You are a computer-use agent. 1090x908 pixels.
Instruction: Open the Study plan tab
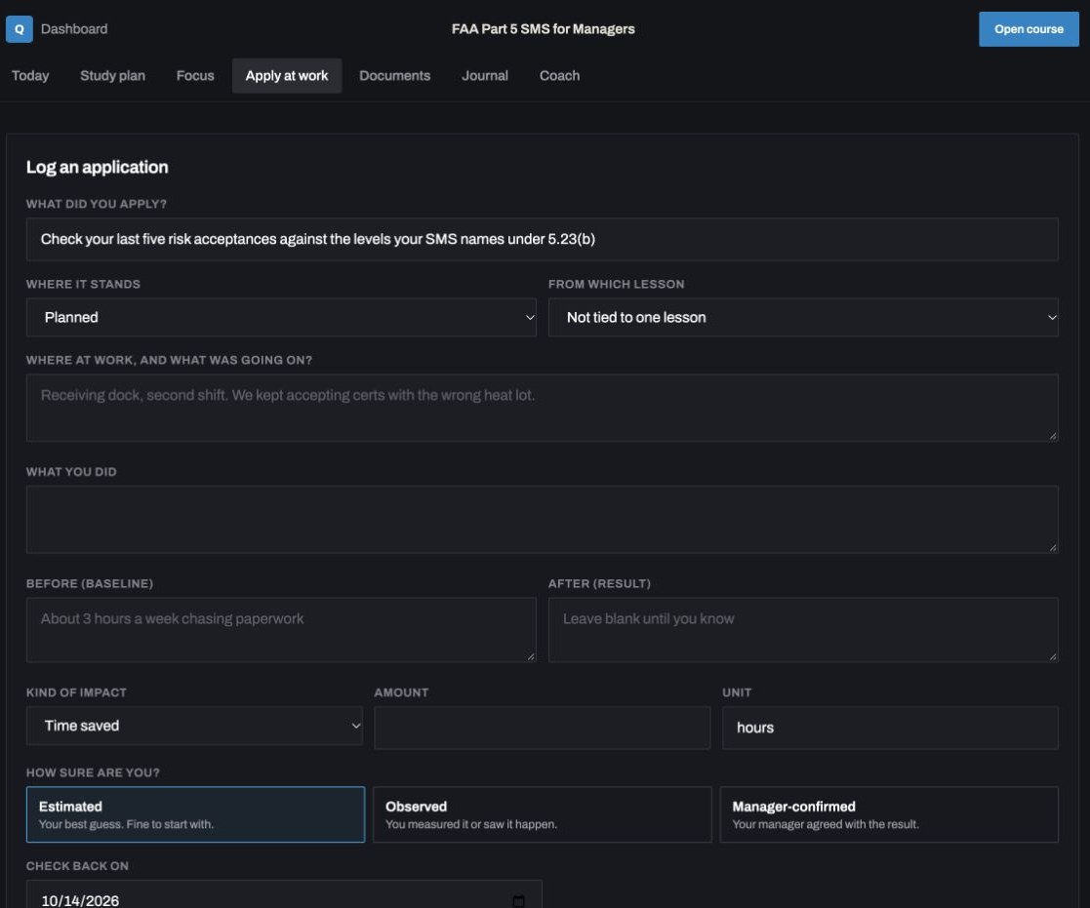click(112, 76)
